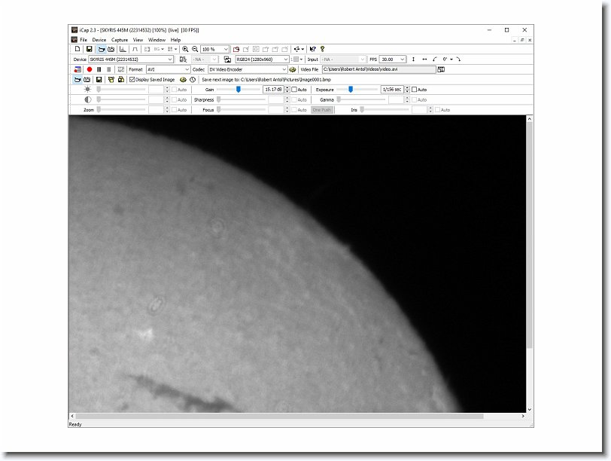Click the zoom in magnifier

click(185, 49)
